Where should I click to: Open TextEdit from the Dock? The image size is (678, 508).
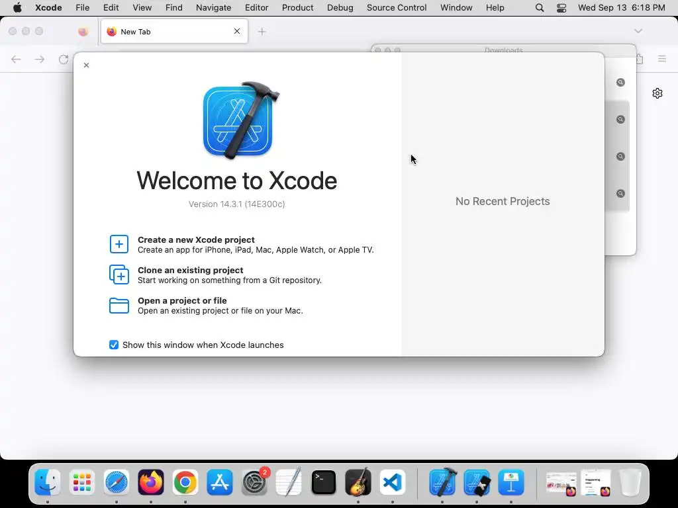(x=289, y=482)
